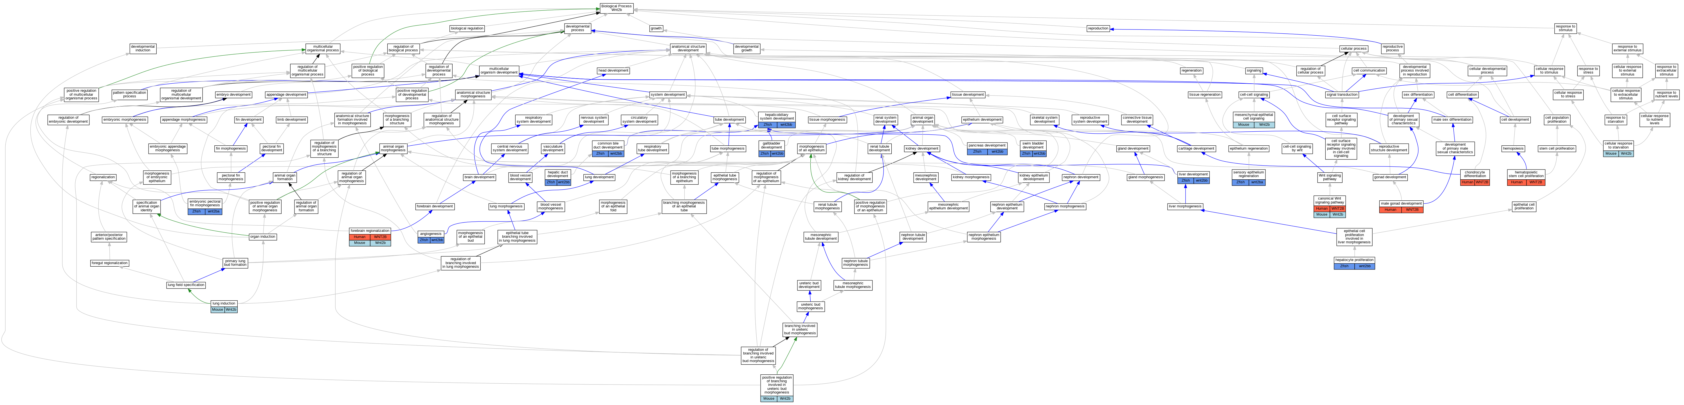The image size is (1684, 405).
Task: Select the 'embryonic morphogenesis' node
Action: click(x=125, y=120)
